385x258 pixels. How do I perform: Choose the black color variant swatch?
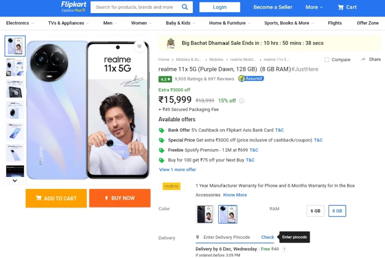tap(205, 214)
